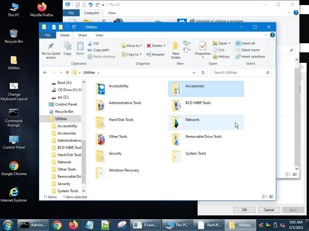Click the Cut scissors icon
This screenshot has height=231, width=309.
click(90, 43)
